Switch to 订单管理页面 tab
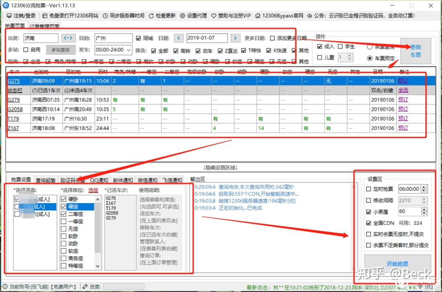The height and width of the screenshot is (292, 442). point(44,26)
